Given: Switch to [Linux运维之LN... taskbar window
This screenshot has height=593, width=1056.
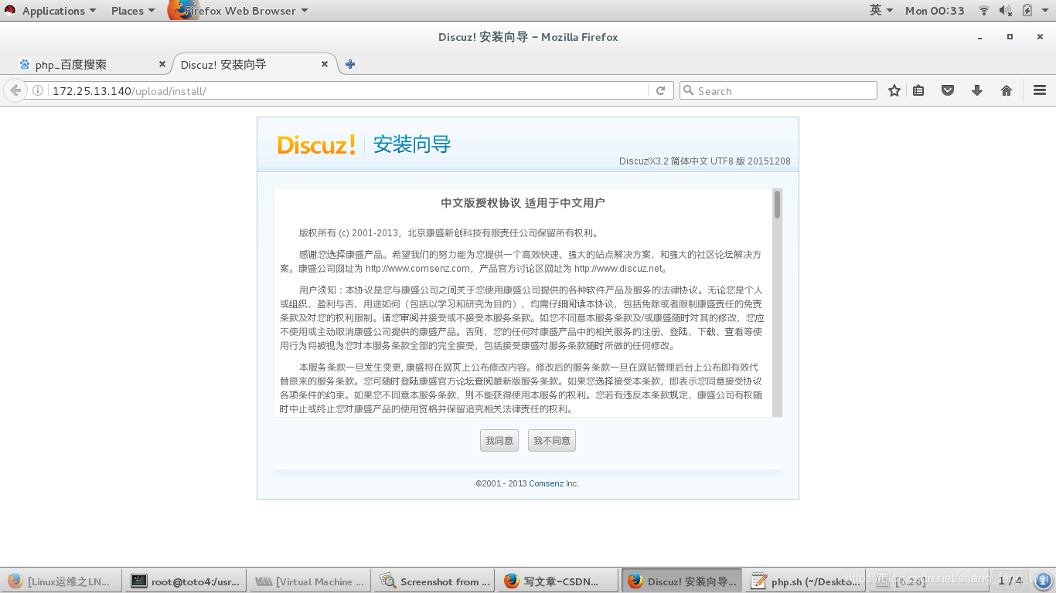Looking at the screenshot, I should tap(61, 581).
